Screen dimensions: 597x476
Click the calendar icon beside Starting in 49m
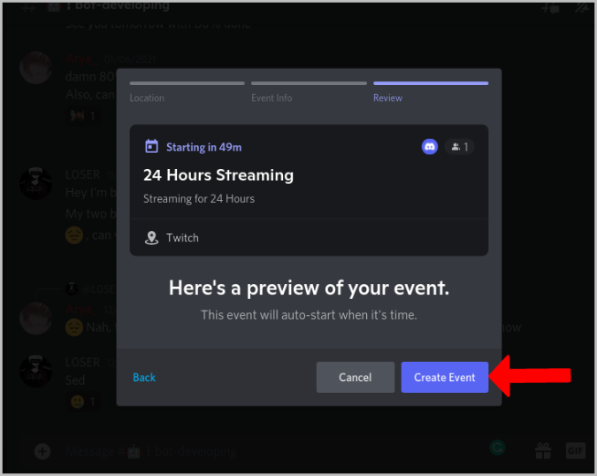[x=151, y=147]
